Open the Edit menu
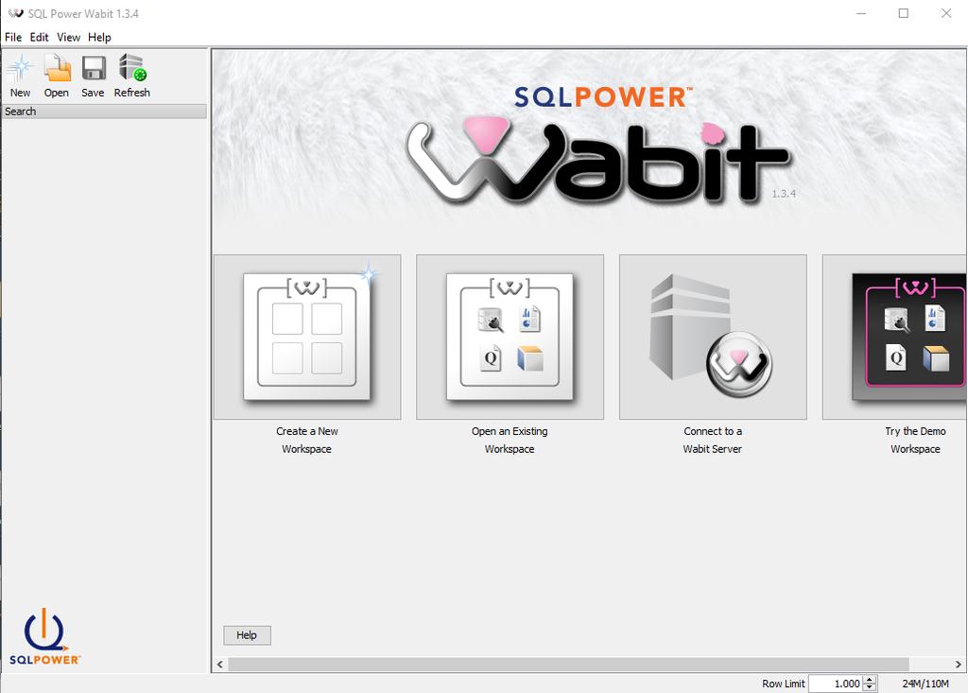The image size is (968, 693). click(39, 37)
